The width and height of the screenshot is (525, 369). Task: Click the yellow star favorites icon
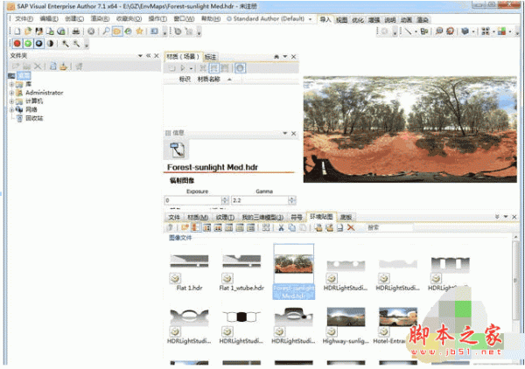[139, 31]
